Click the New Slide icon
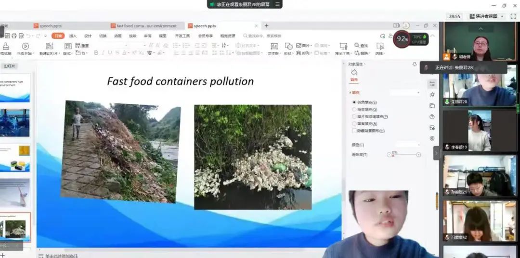The height and width of the screenshot is (258, 520). pyautogui.click(x=49, y=46)
